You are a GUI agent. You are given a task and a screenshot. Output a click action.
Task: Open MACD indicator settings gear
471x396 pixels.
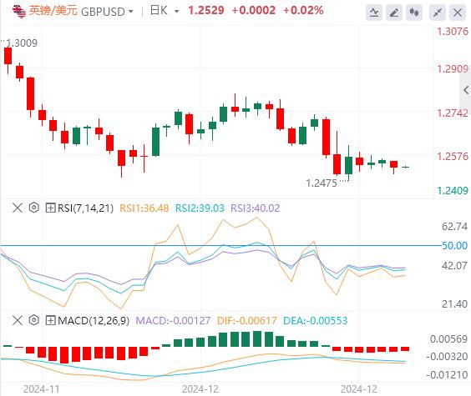(x=34, y=320)
